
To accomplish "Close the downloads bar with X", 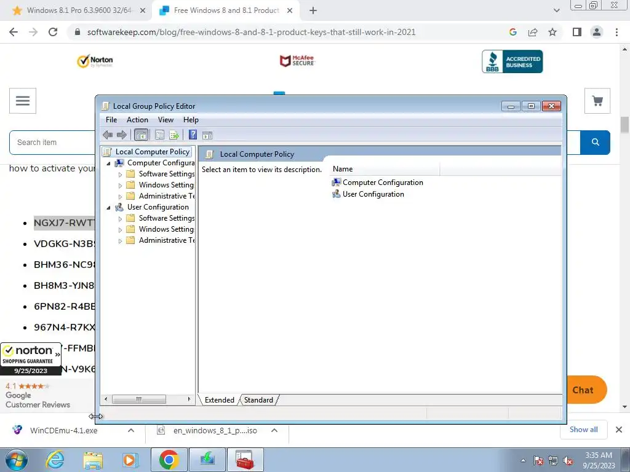I will coord(619,430).
